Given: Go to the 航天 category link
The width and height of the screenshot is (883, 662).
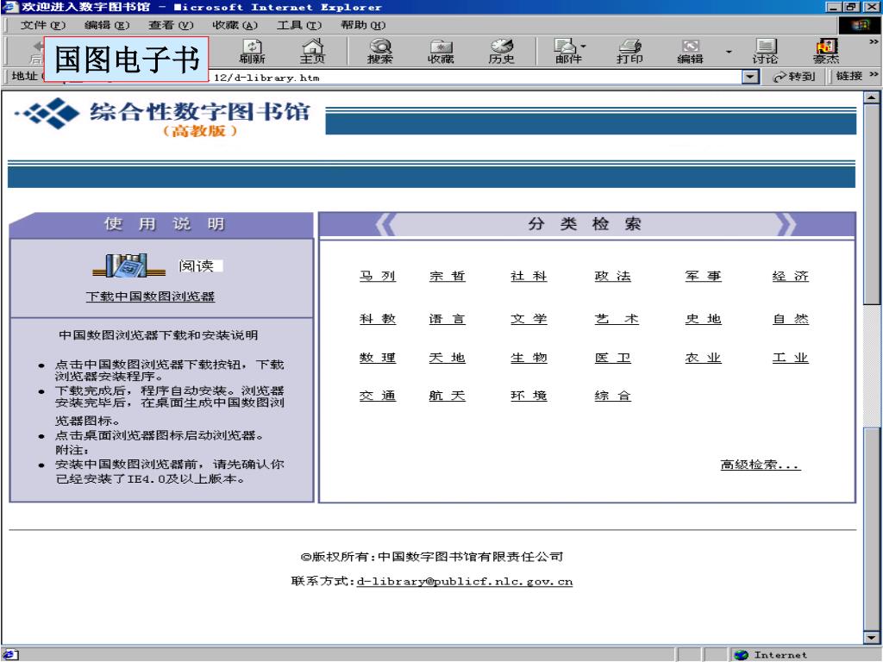Looking at the screenshot, I should coord(448,396).
